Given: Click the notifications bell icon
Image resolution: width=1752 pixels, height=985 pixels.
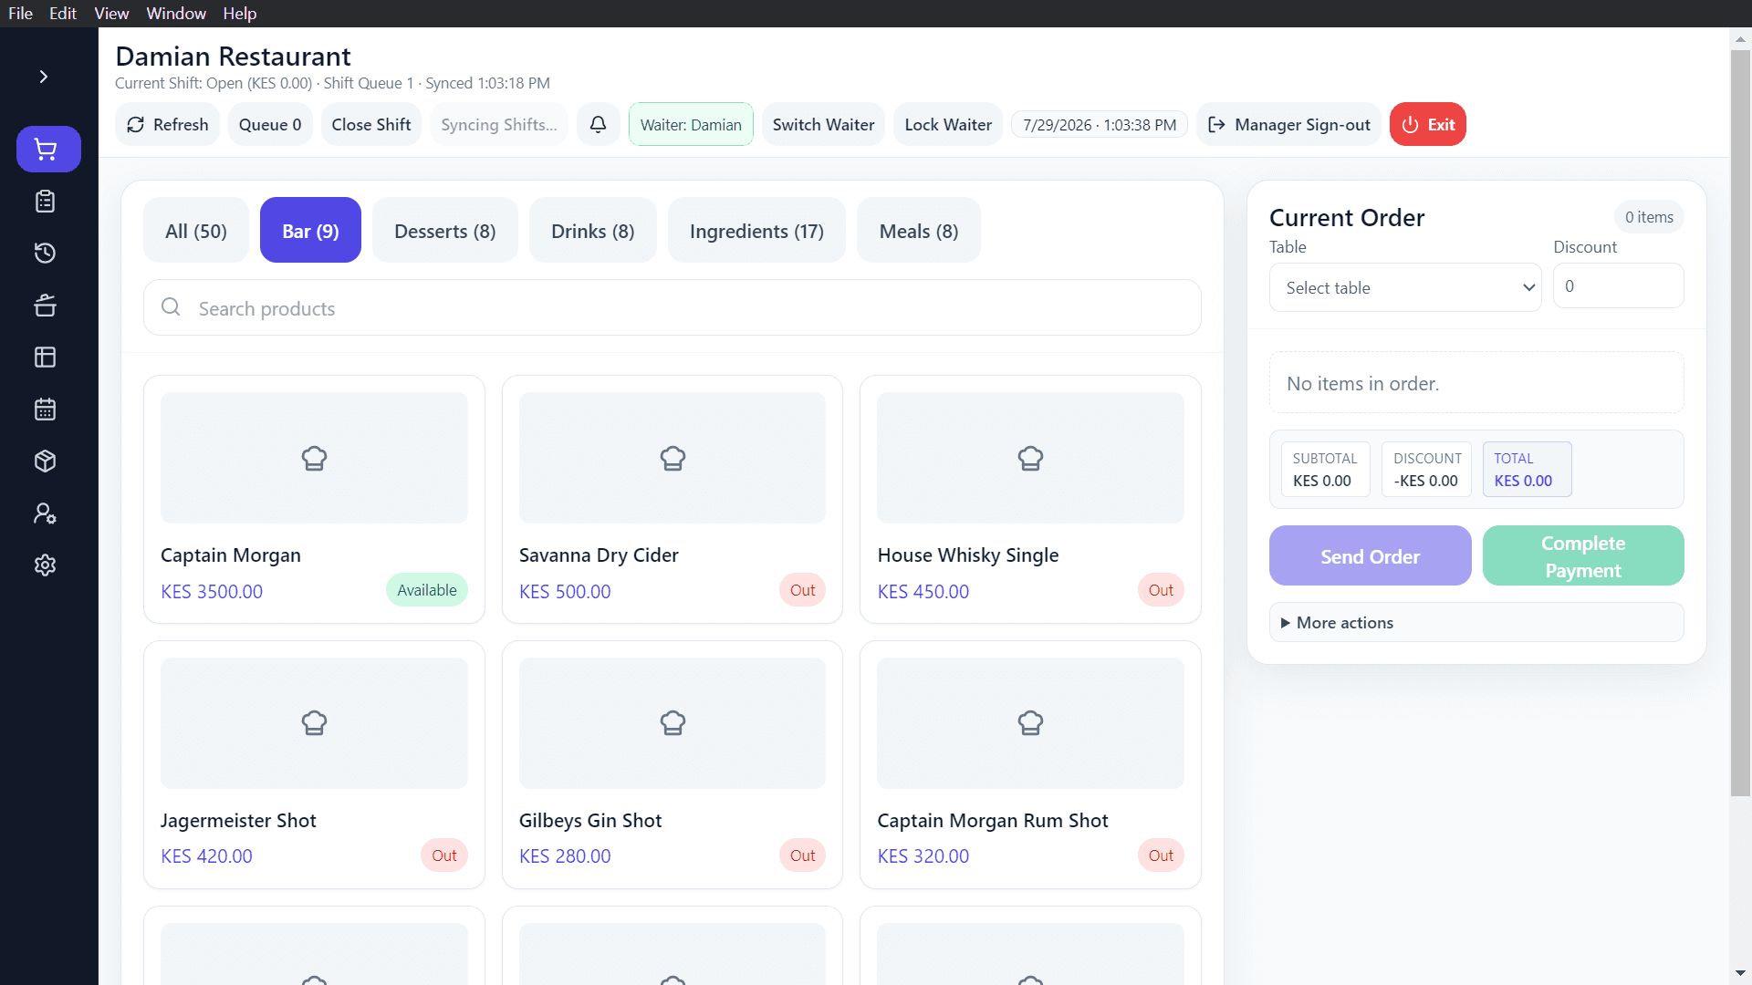Looking at the screenshot, I should click(598, 124).
